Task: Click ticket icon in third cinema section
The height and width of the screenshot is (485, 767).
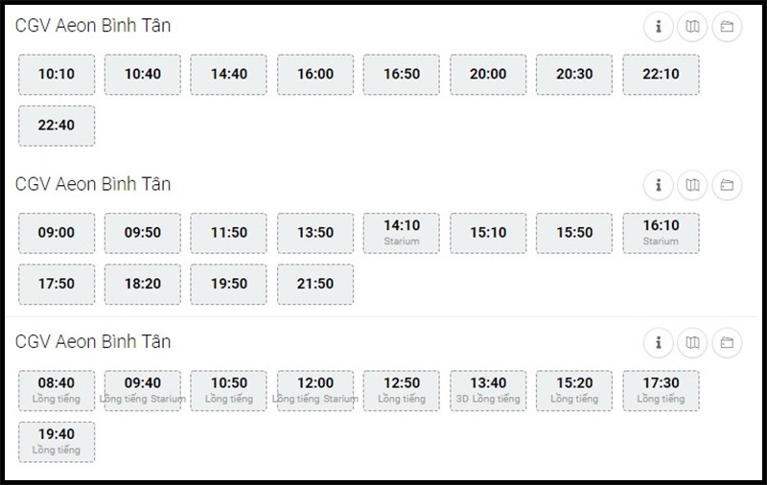Action: (727, 343)
